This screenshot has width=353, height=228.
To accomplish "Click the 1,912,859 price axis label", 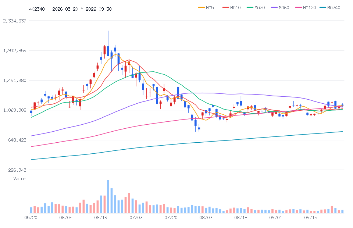I will click(15, 50).
